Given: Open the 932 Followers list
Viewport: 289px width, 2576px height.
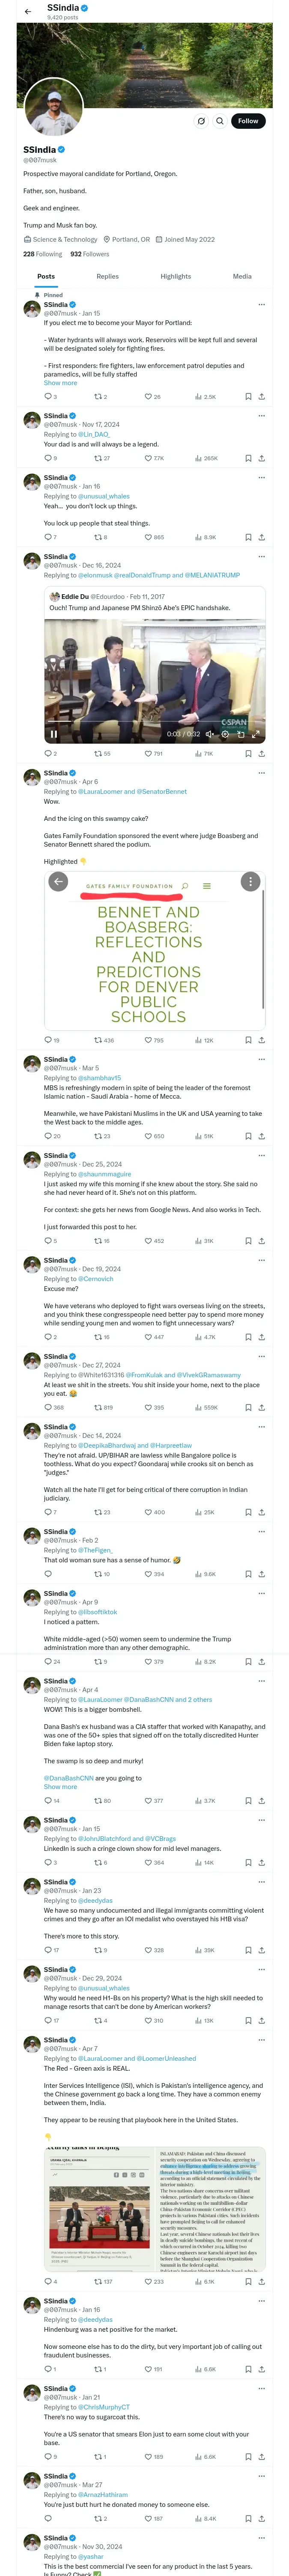Looking at the screenshot, I should [x=89, y=254].
